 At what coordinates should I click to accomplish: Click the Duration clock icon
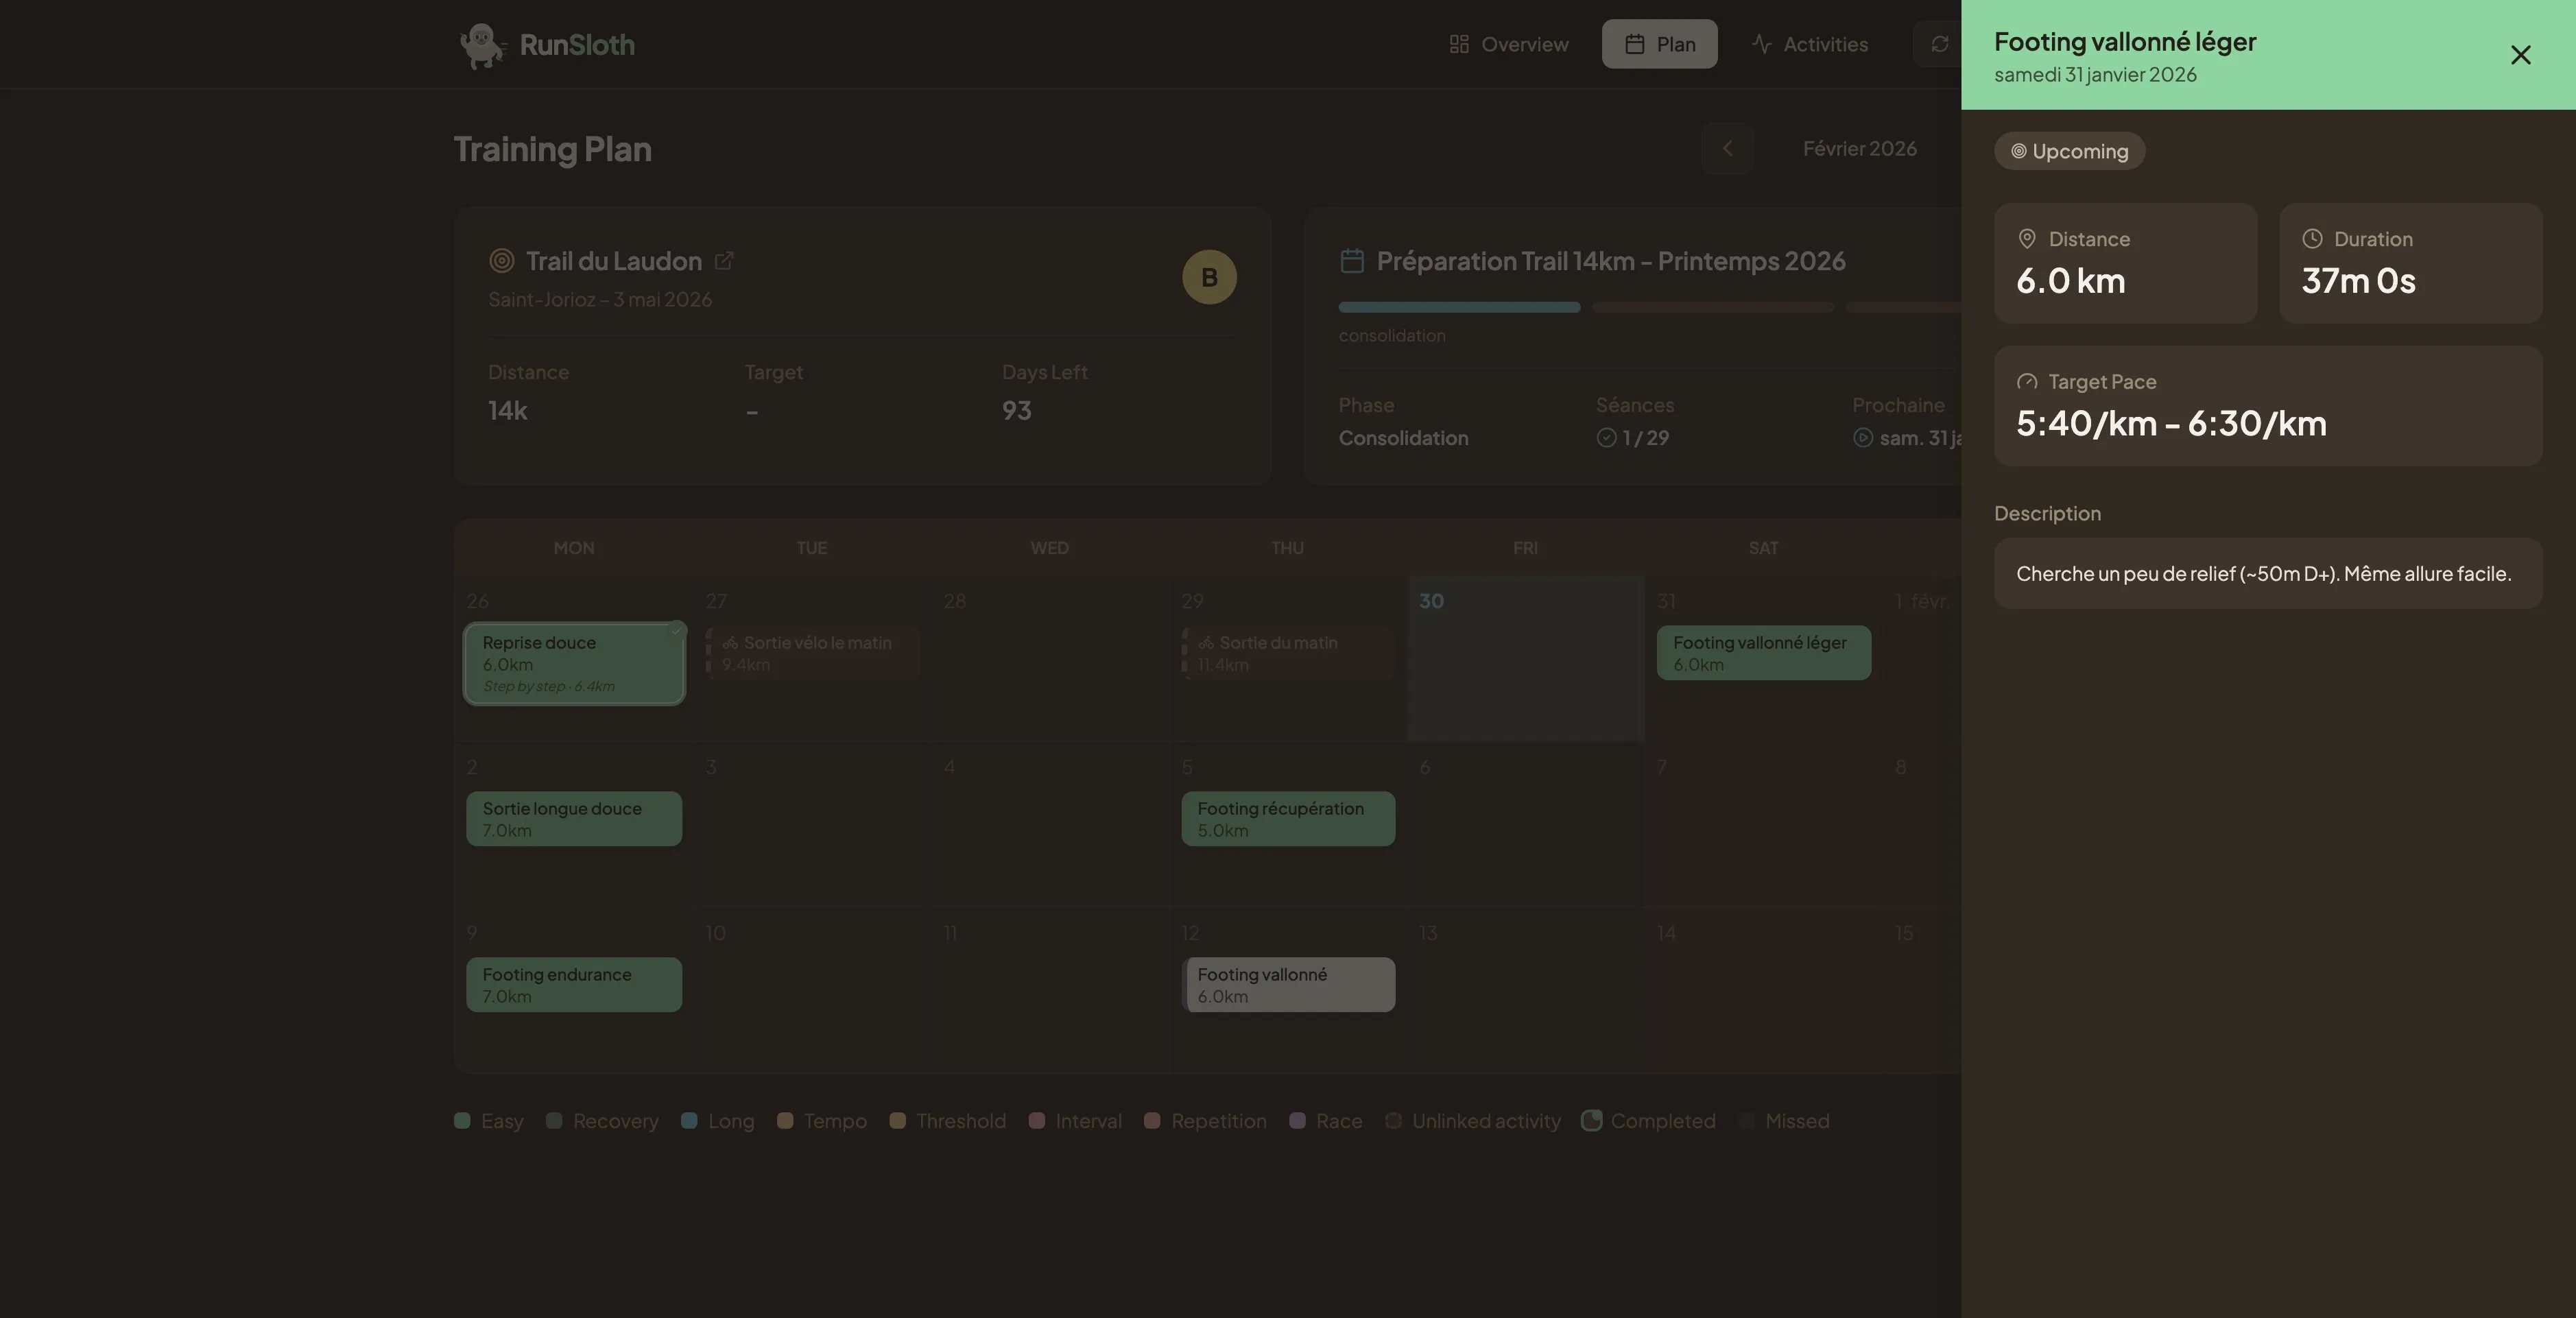click(x=2312, y=239)
